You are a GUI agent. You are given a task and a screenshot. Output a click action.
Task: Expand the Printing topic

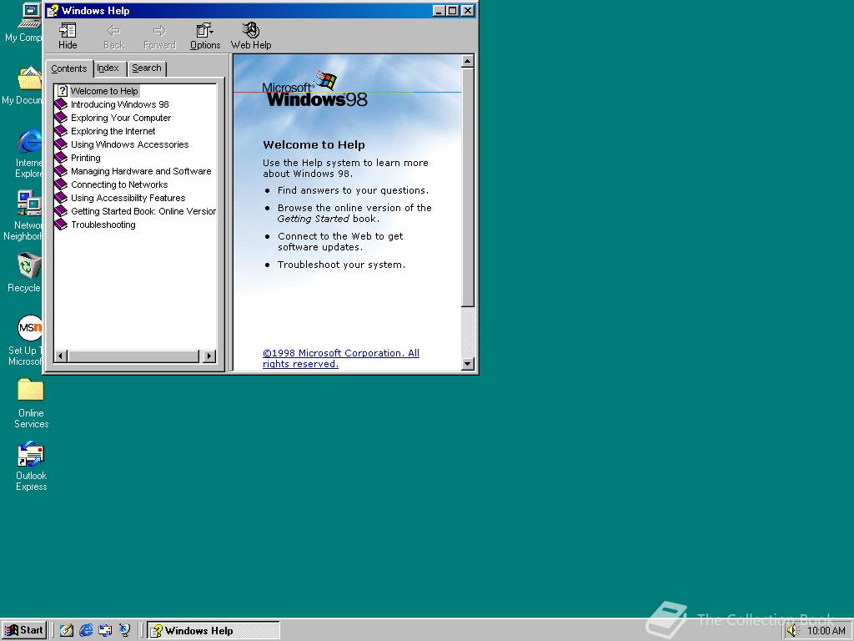pyautogui.click(x=86, y=158)
